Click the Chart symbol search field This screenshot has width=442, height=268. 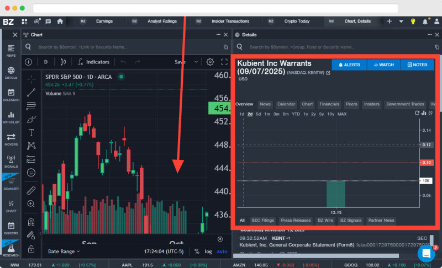click(128, 47)
